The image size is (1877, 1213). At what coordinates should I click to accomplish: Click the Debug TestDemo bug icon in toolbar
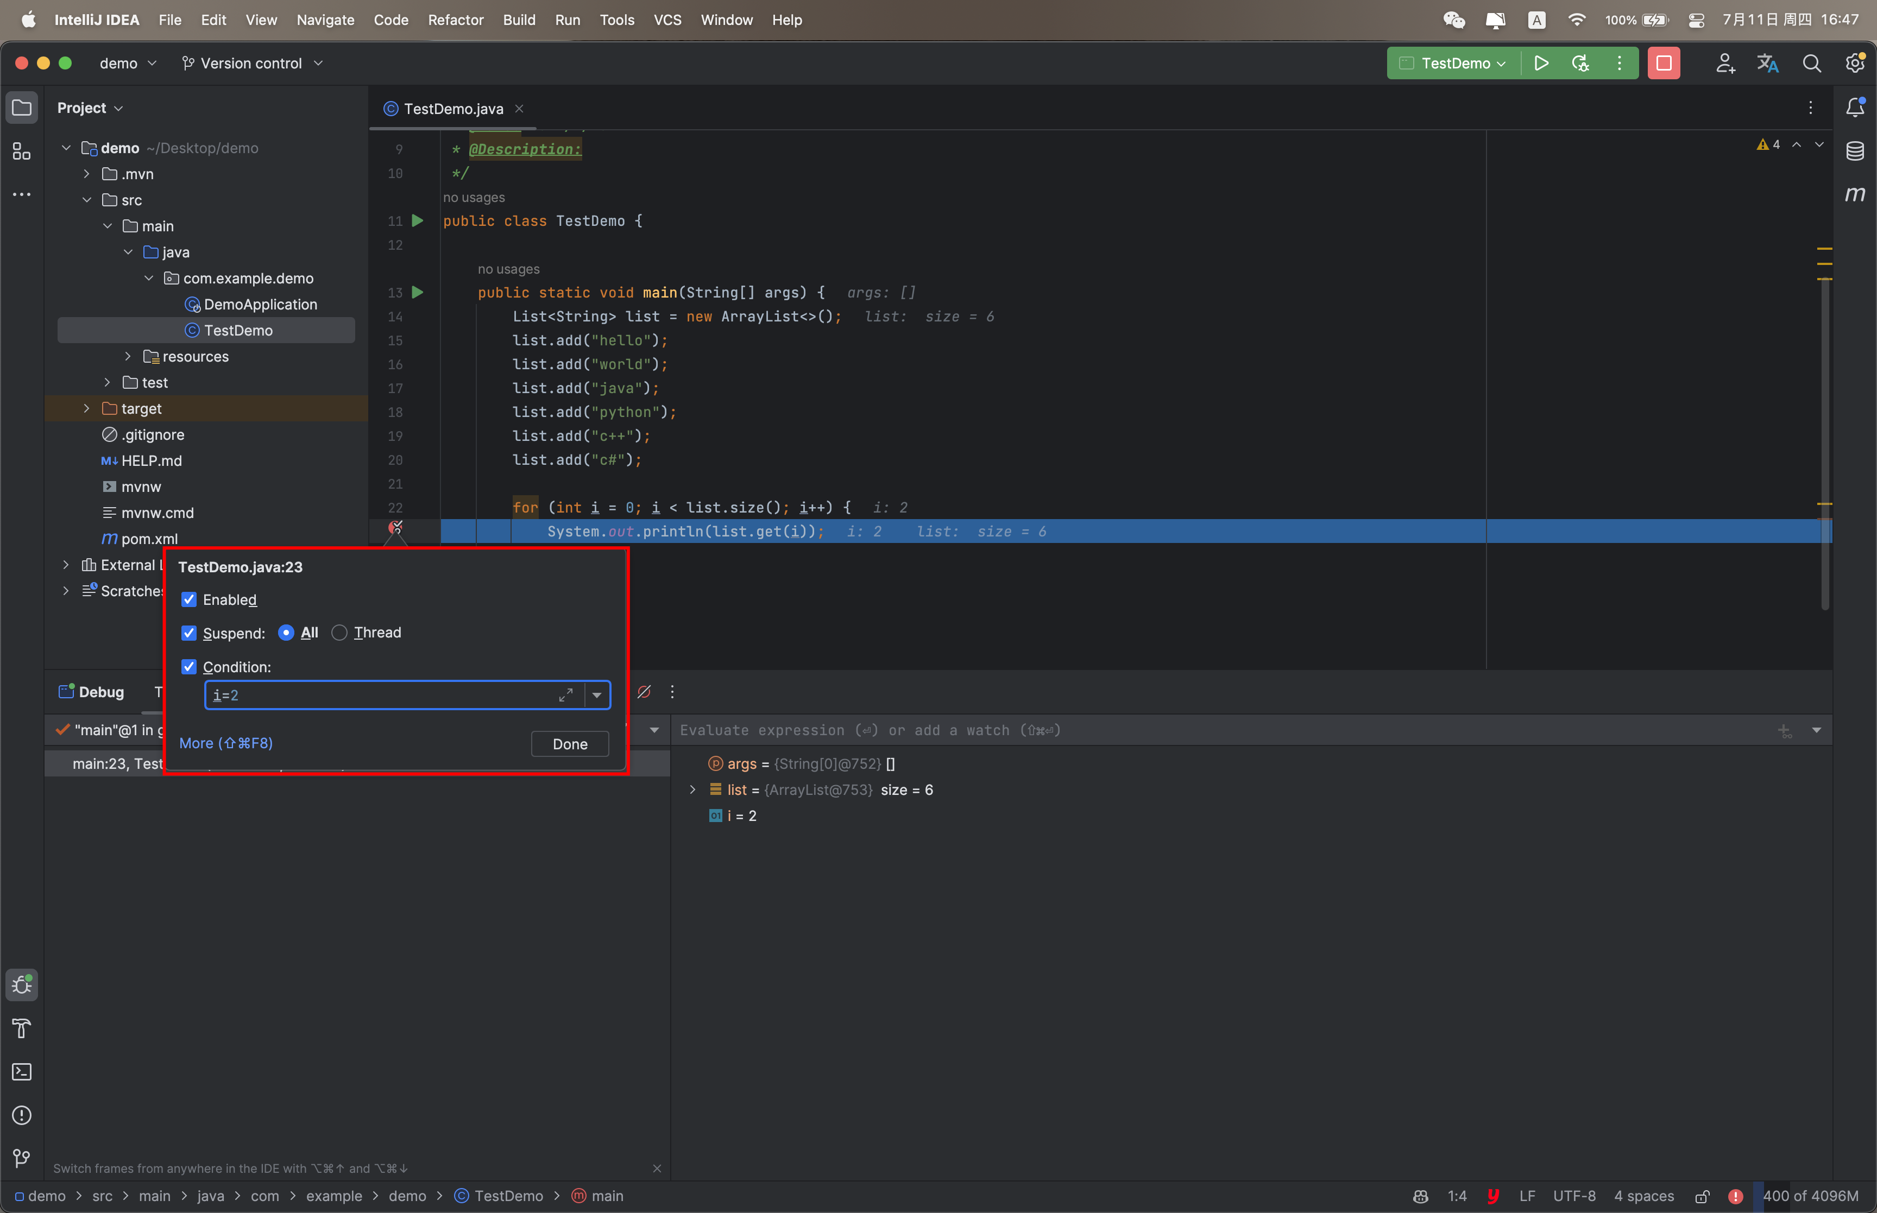(1580, 63)
